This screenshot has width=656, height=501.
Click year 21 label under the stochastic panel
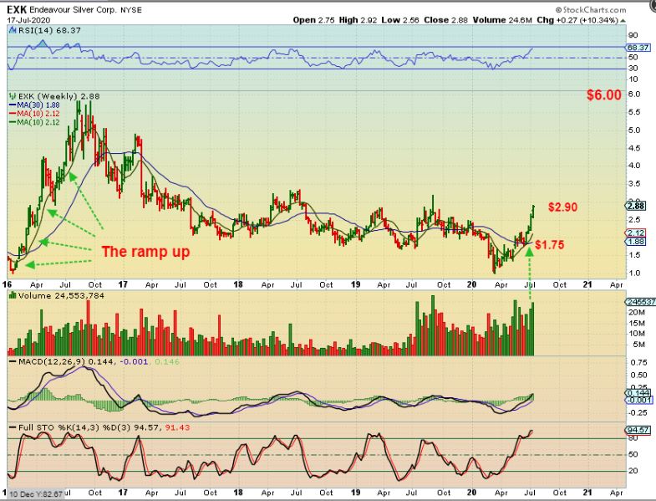[587, 493]
